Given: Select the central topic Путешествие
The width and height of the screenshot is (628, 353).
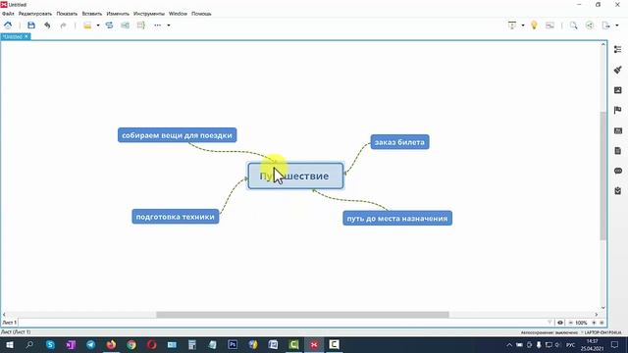Looking at the screenshot, I should (x=295, y=176).
